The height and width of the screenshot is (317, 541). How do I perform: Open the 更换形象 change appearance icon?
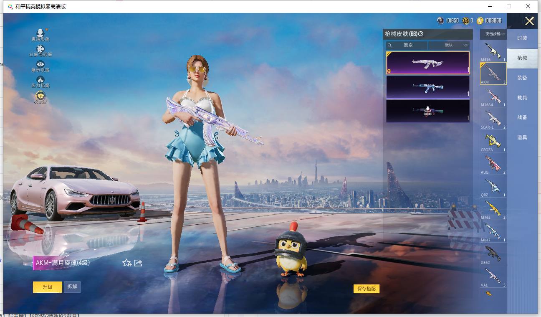(x=40, y=33)
